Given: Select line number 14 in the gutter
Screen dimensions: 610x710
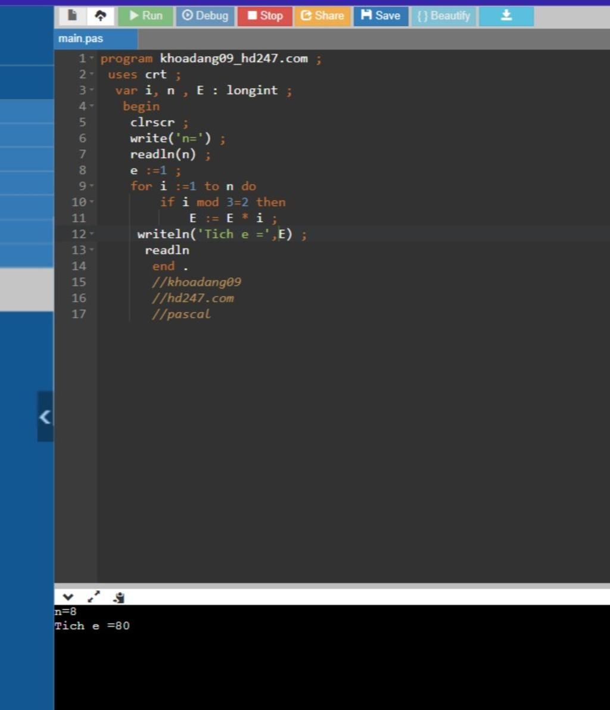Looking at the screenshot, I should pyautogui.click(x=79, y=266).
